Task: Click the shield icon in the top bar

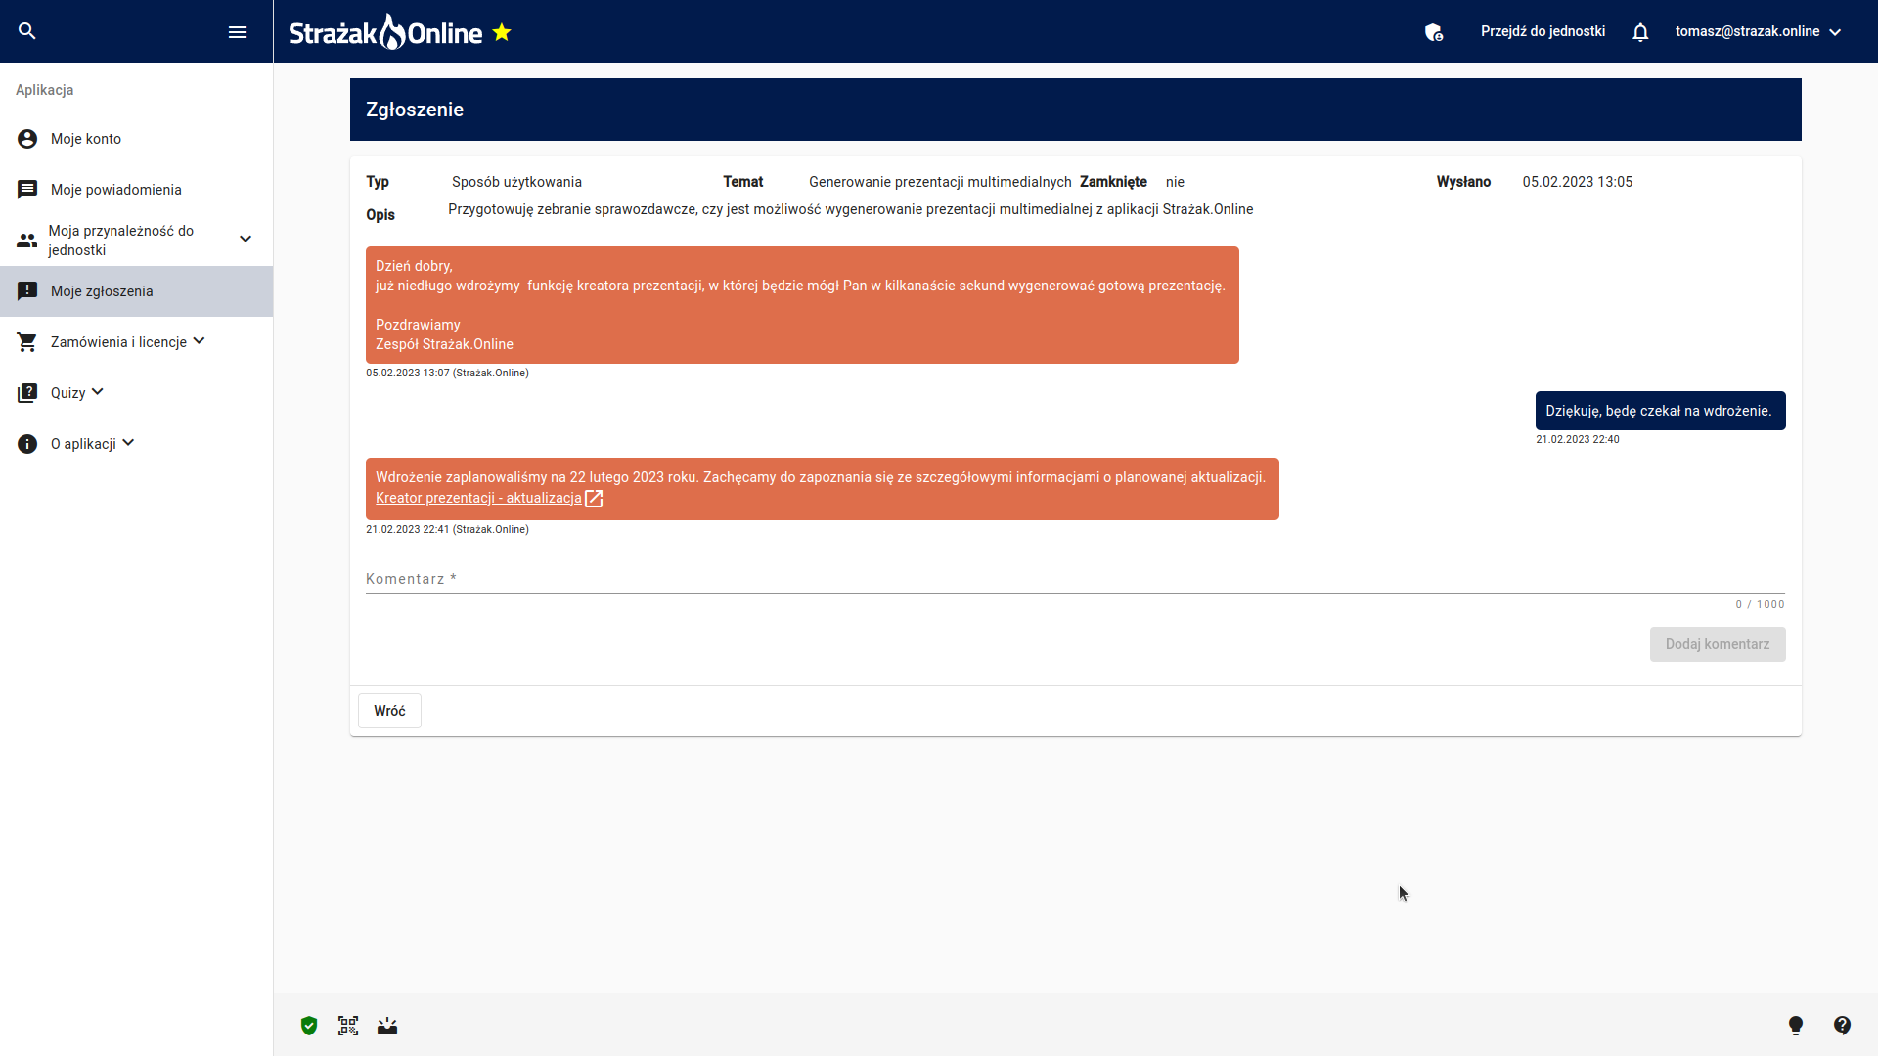Action: click(x=1434, y=32)
